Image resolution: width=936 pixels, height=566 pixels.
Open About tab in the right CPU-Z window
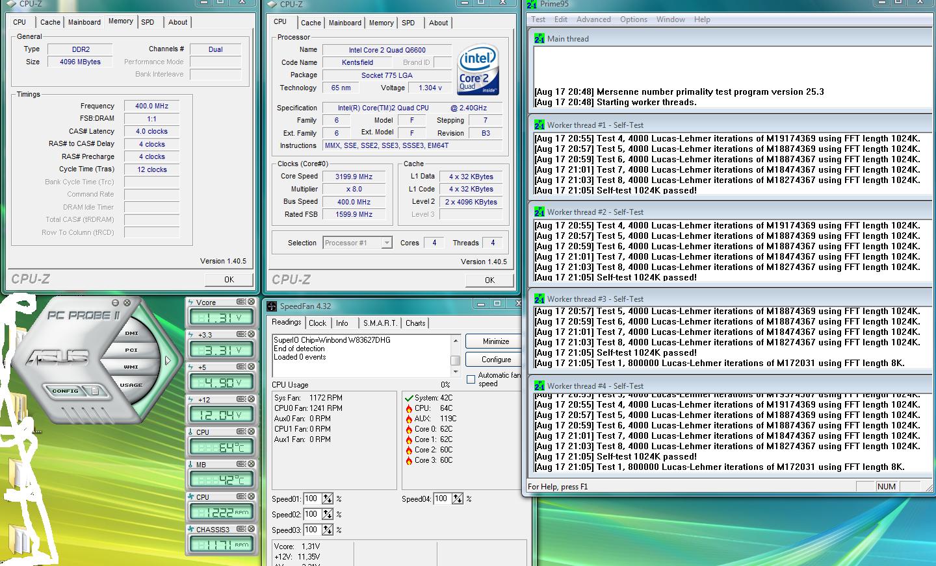(x=439, y=23)
